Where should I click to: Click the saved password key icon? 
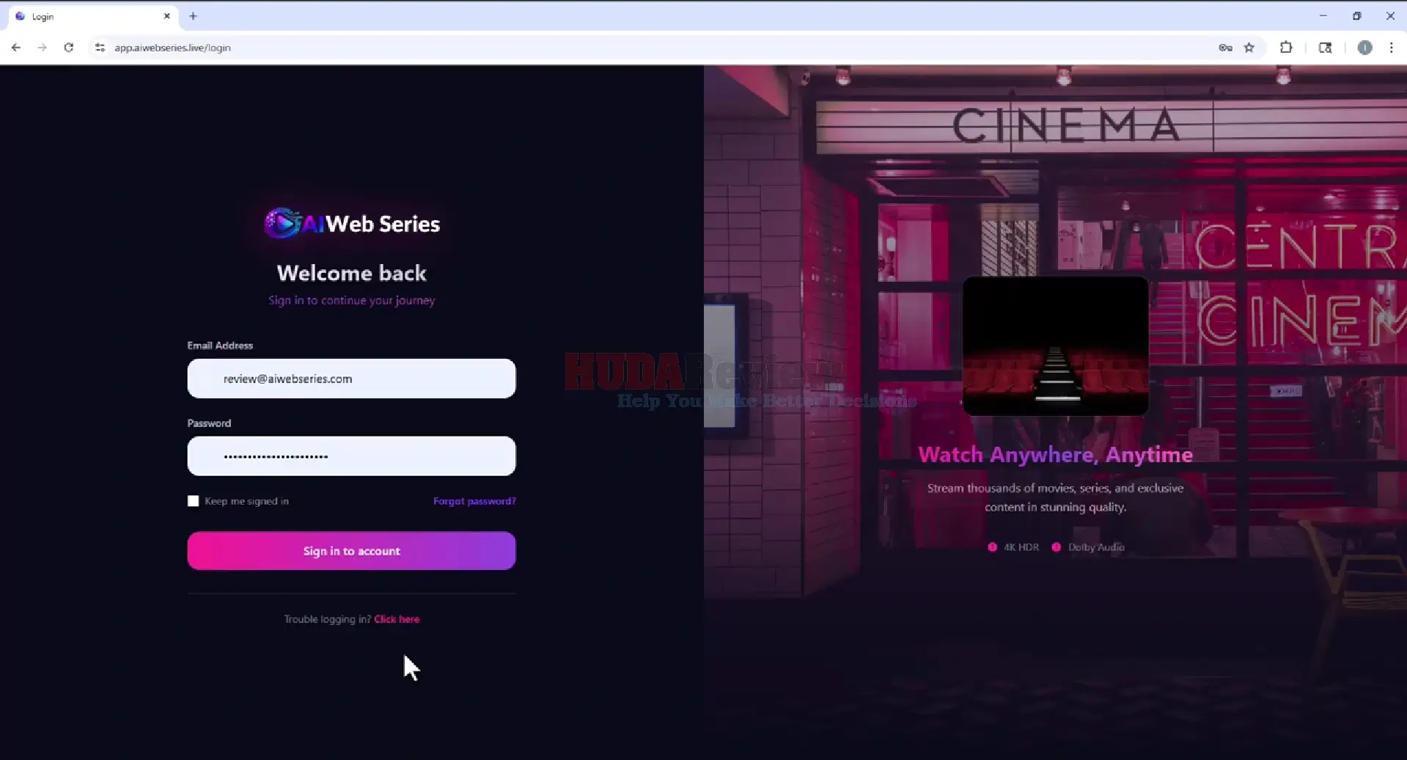(1225, 48)
